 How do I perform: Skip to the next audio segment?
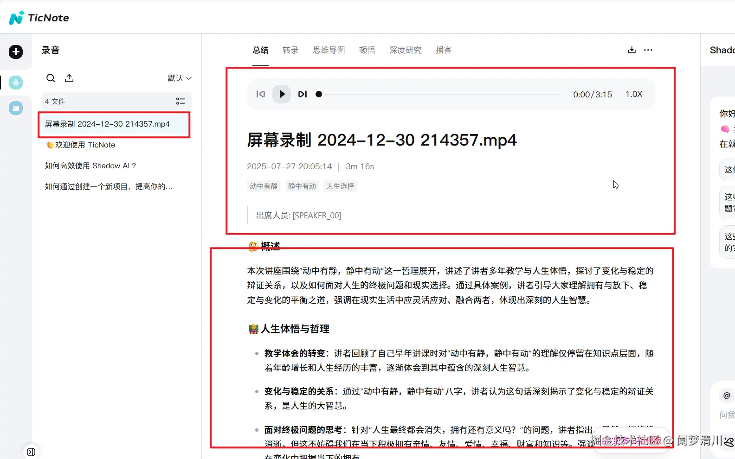(303, 94)
